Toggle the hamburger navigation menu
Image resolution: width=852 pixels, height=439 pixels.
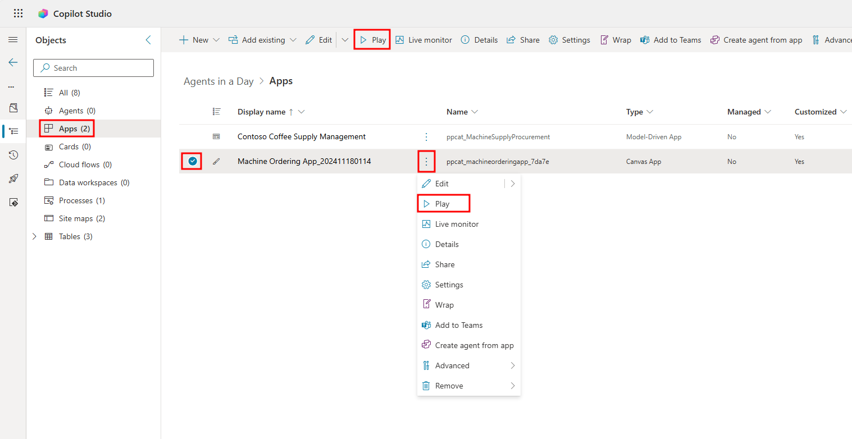point(13,40)
